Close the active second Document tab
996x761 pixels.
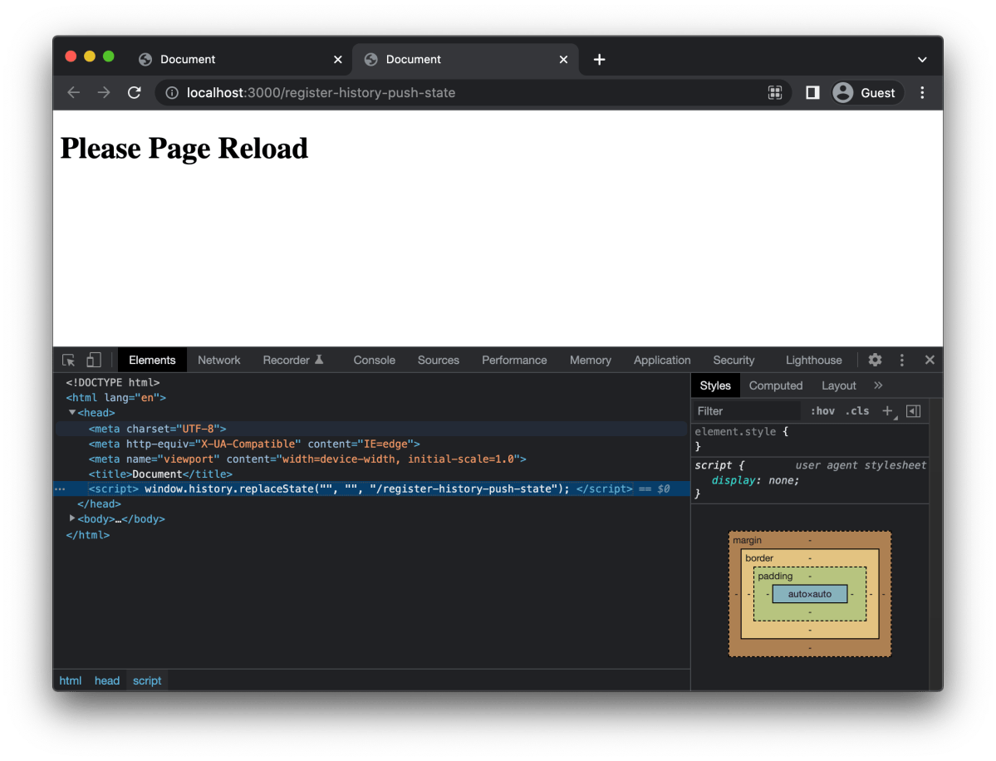click(x=563, y=59)
